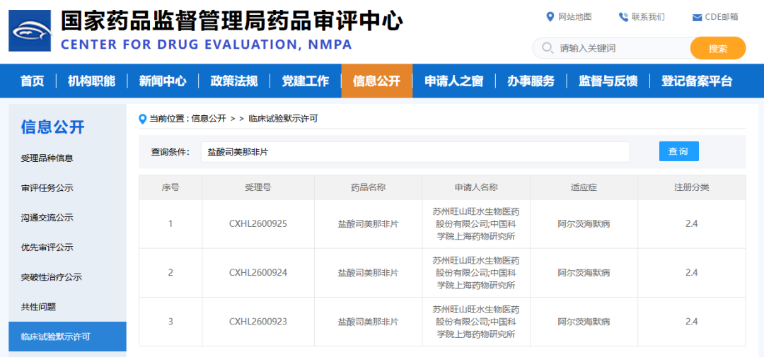The image size is (764, 357).
Task: Focus the 请输入关键词 search field
Action: (x=624, y=48)
